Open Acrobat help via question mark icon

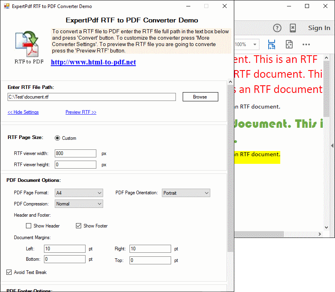(x=277, y=28)
